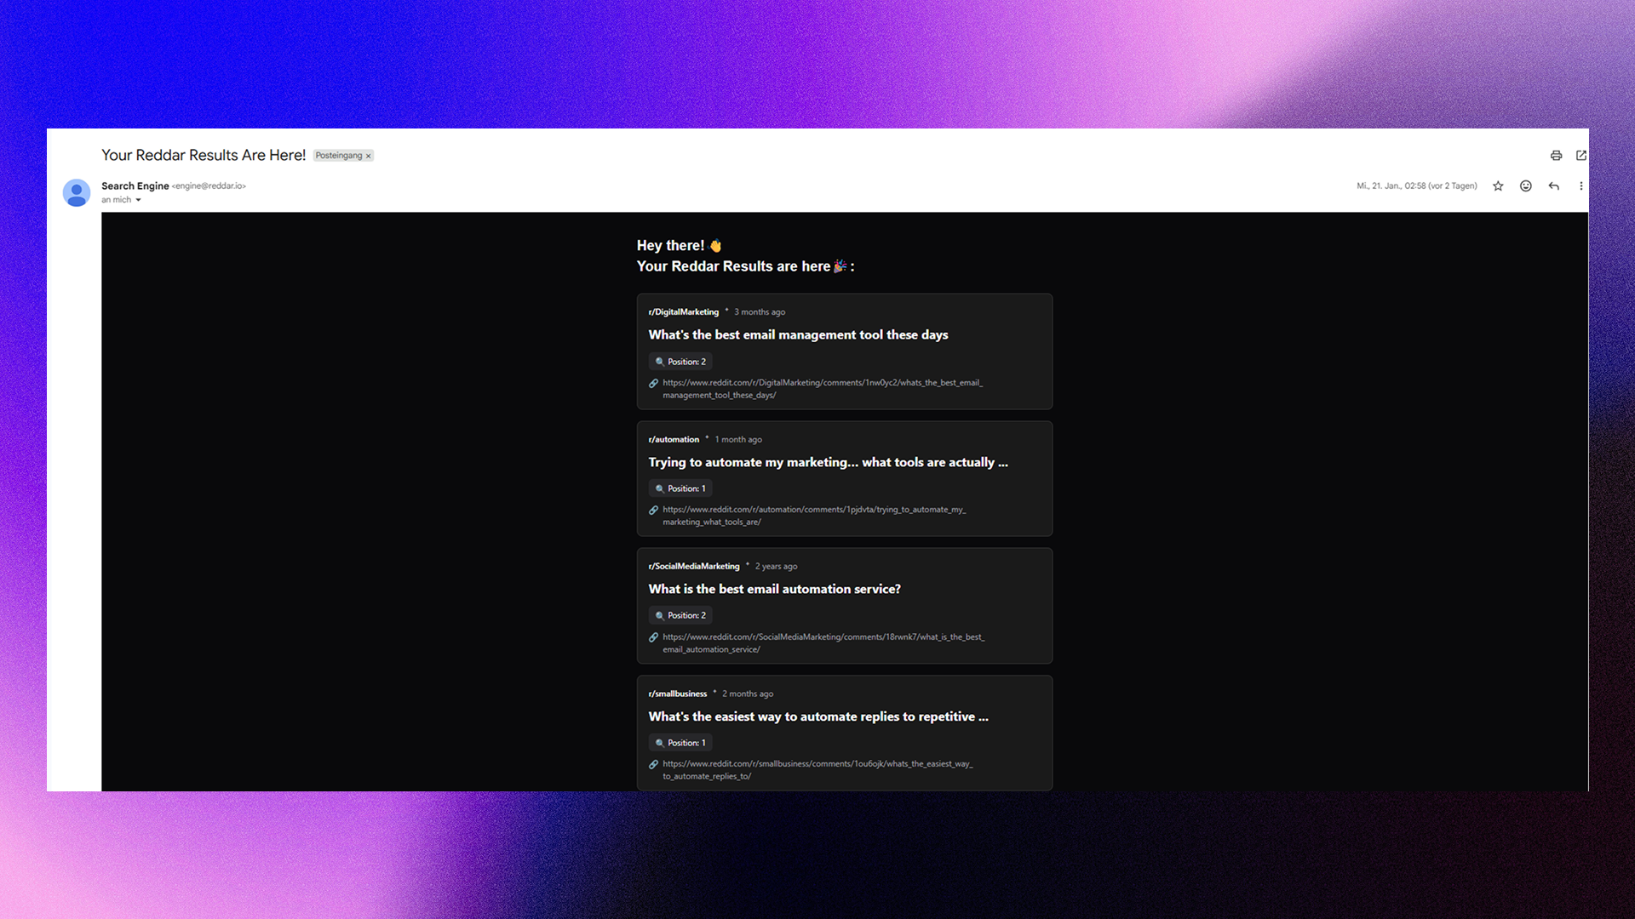The height and width of the screenshot is (919, 1635).
Task: Open email in new window icon
Action: 1581,156
